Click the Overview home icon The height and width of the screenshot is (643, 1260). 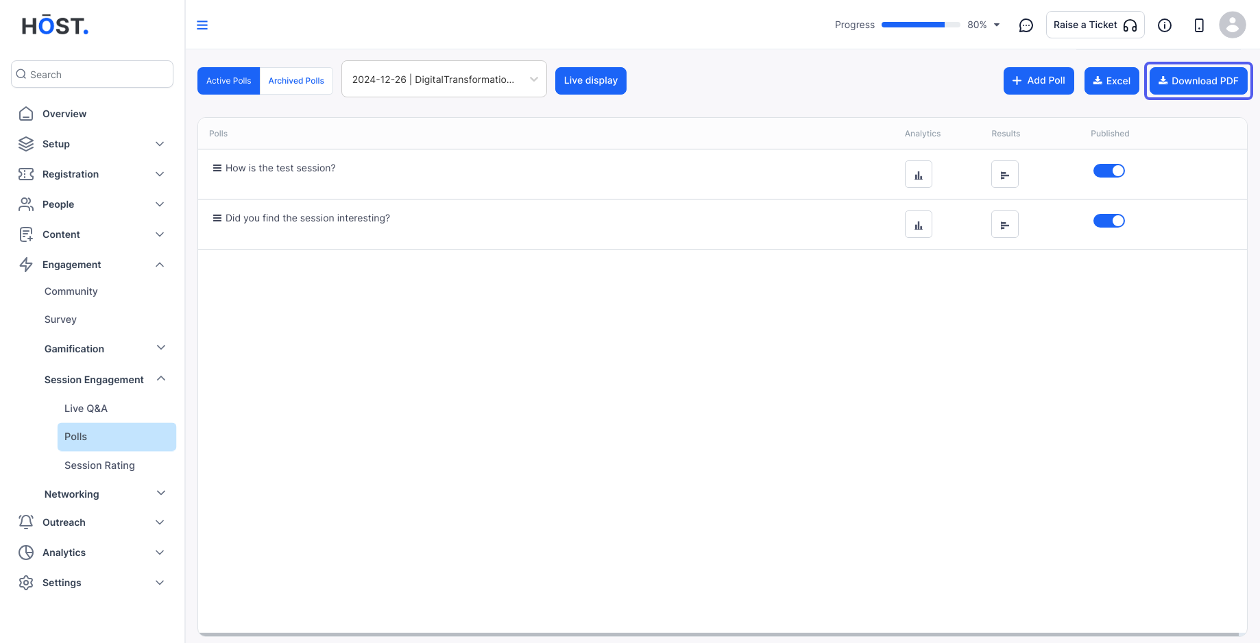(26, 114)
